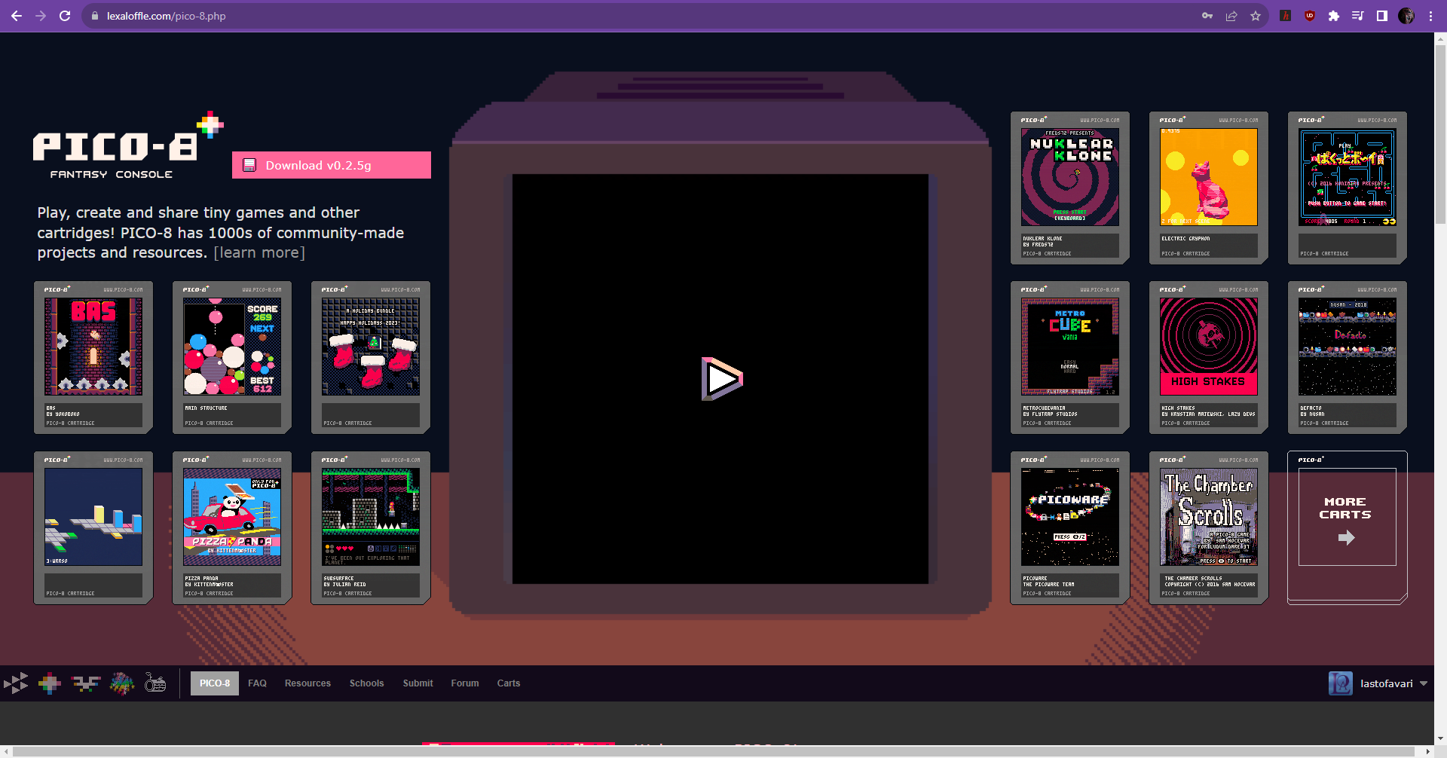Image resolution: width=1447 pixels, height=758 pixels.
Task: Click the vertical scrollbar down arrow
Action: click(1440, 739)
